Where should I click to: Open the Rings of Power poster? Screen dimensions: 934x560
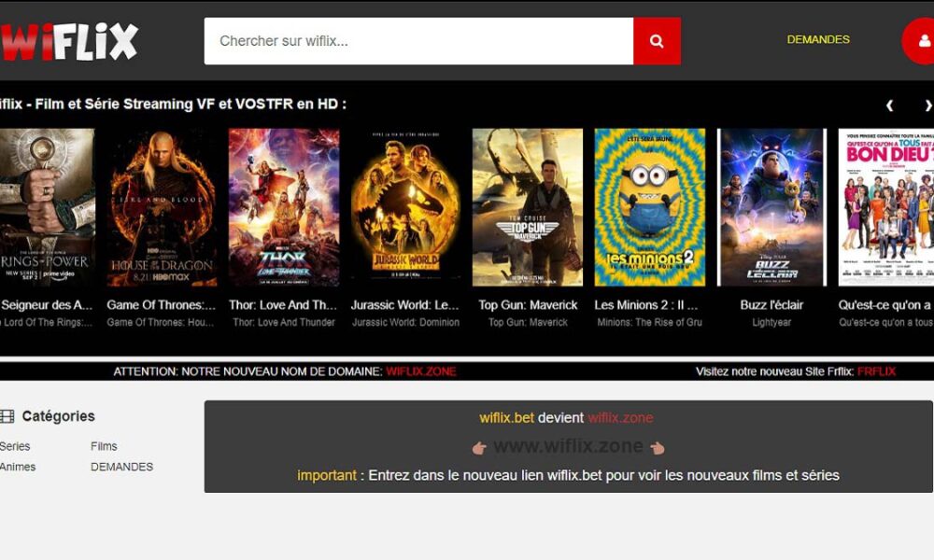click(47, 207)
